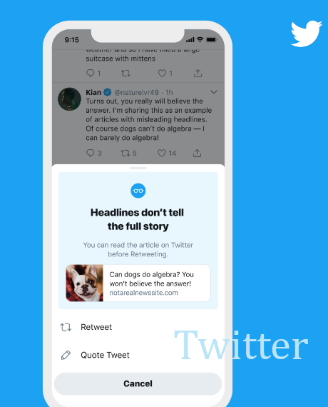This screenshot has width=328, height=407.
Task: Tap the sheet's top drag handle
Action: [x=138, y=168]
